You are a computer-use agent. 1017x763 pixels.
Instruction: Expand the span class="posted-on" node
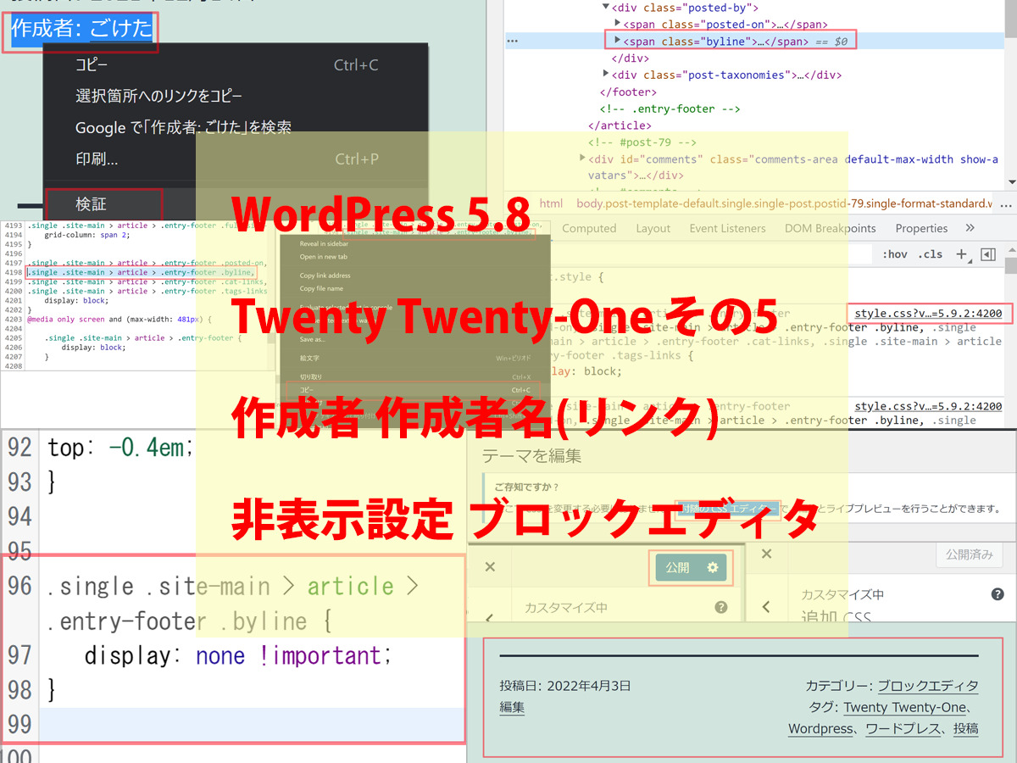pos(618,25)
